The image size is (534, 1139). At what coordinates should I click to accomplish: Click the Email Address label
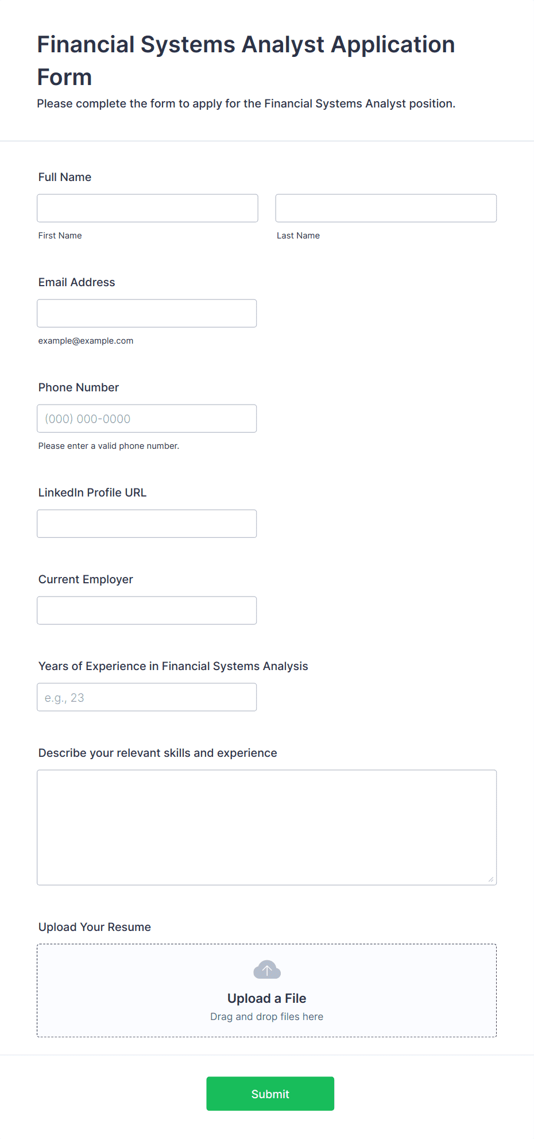click(x=77, y=282)
